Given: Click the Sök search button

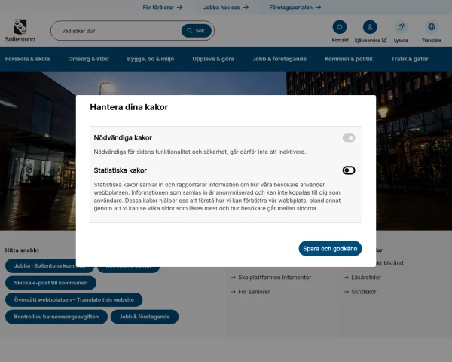Looking at the screenshot, I should [x=197, y=31].
